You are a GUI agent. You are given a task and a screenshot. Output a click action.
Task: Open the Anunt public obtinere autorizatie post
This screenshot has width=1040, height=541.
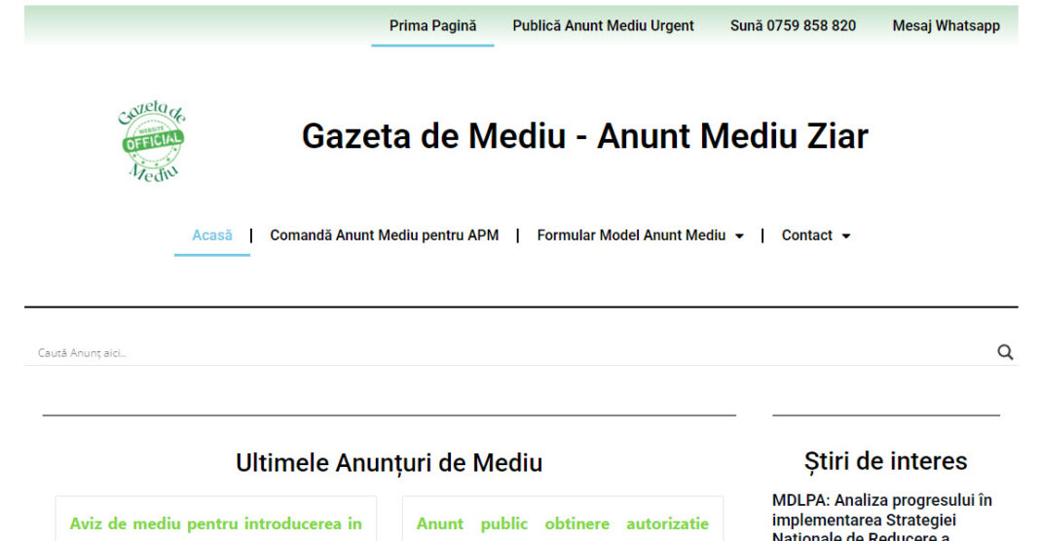point(562,523)
